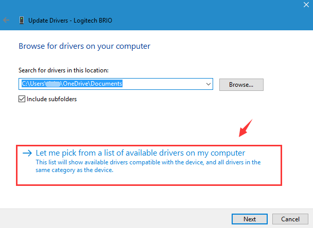Click the 'This list will show available drivers' description

tap(148, 166)
